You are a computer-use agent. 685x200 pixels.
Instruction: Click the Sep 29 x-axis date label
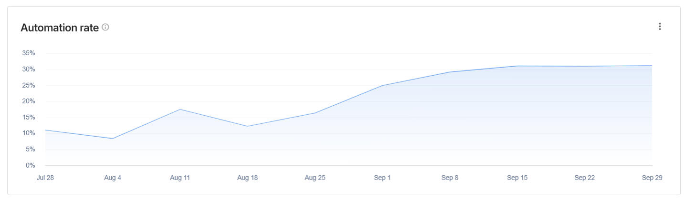(x=652, y=178)
